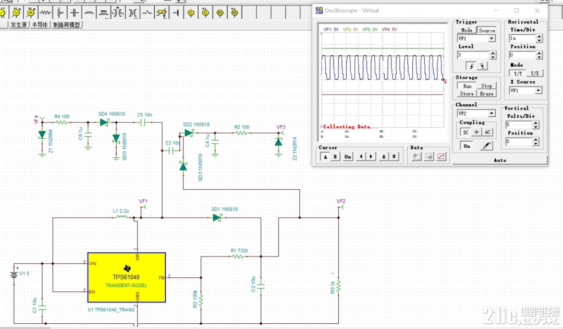The image size is (563, 329).
Task: Toggle the Storage Run button
Action: pyautogui.click(x=467, y=86)
